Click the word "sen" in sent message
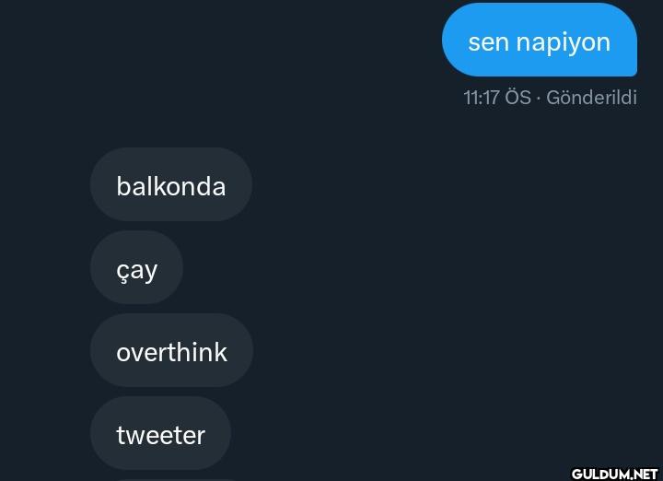 488,42
